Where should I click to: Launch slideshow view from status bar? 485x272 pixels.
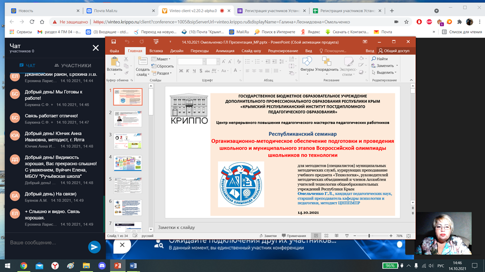(347, 236)
